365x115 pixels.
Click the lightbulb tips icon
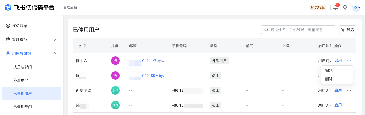click(345, 7)
